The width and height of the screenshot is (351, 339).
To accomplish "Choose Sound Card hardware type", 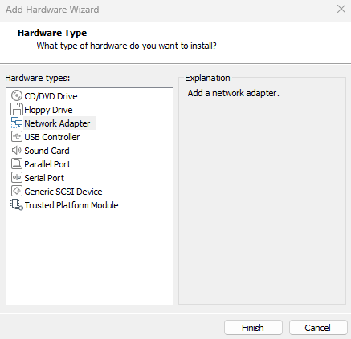I will pyautogui.click(x=47, y=151).
